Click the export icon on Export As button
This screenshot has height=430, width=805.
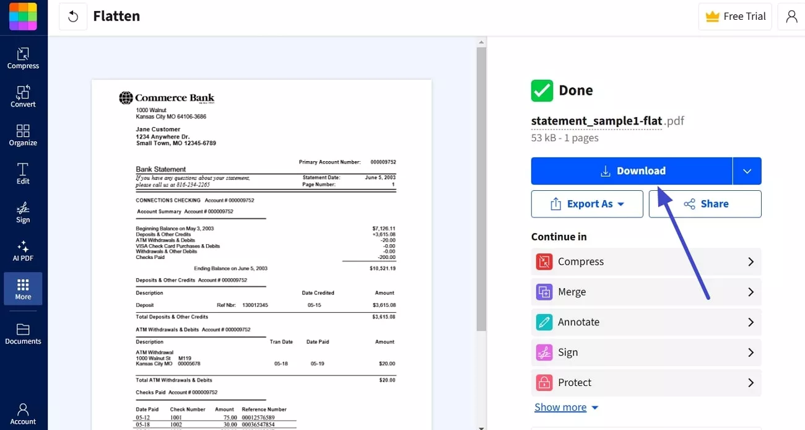coord(555,204)
